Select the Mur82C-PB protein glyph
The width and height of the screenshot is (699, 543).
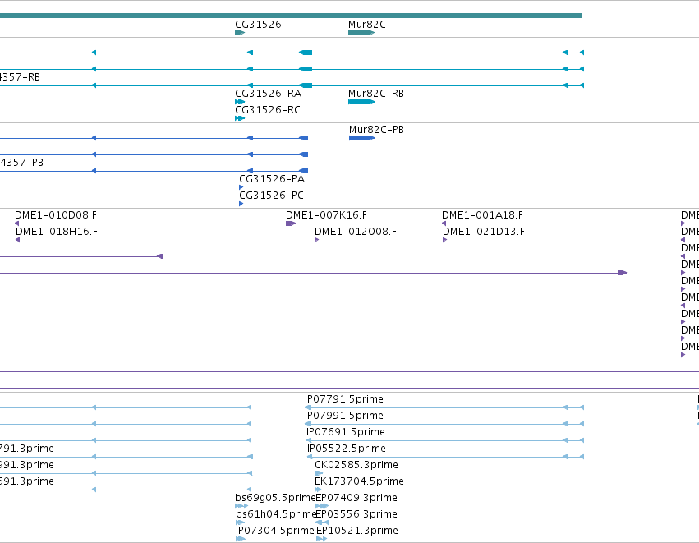(x=361, y=138)
